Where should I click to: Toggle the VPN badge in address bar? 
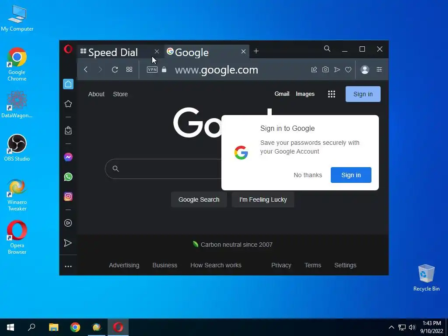click(152, 70)
